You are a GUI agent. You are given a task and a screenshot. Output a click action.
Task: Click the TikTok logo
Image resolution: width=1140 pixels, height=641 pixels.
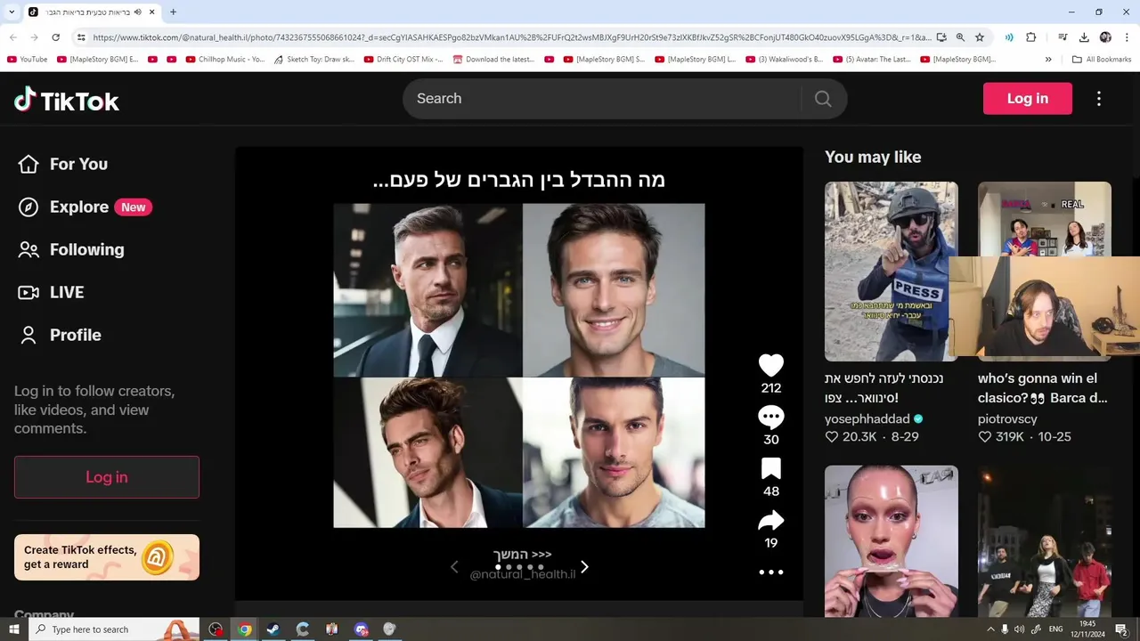tap(67, 100)
